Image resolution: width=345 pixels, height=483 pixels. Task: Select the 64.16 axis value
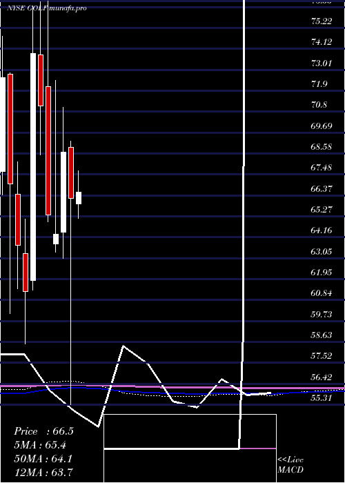coord(322,230)
